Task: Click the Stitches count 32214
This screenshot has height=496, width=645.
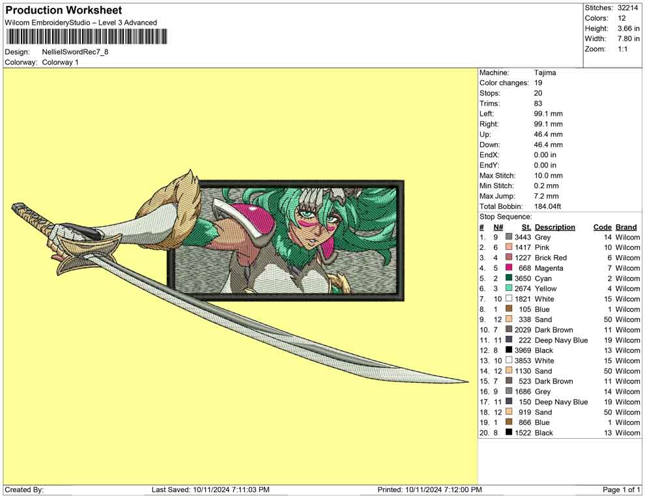Action: 629,8
